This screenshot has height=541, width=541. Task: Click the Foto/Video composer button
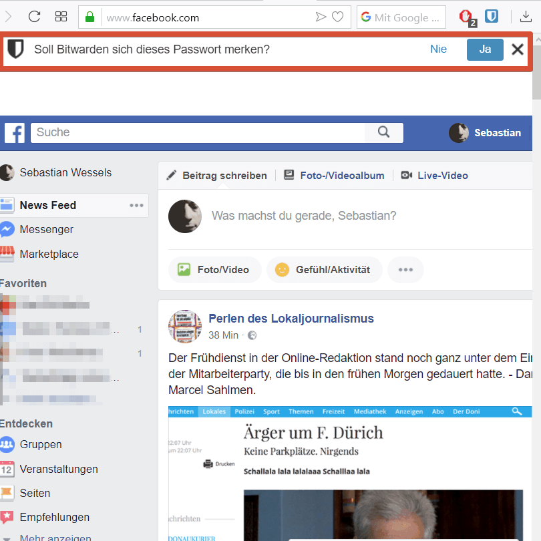214,270
